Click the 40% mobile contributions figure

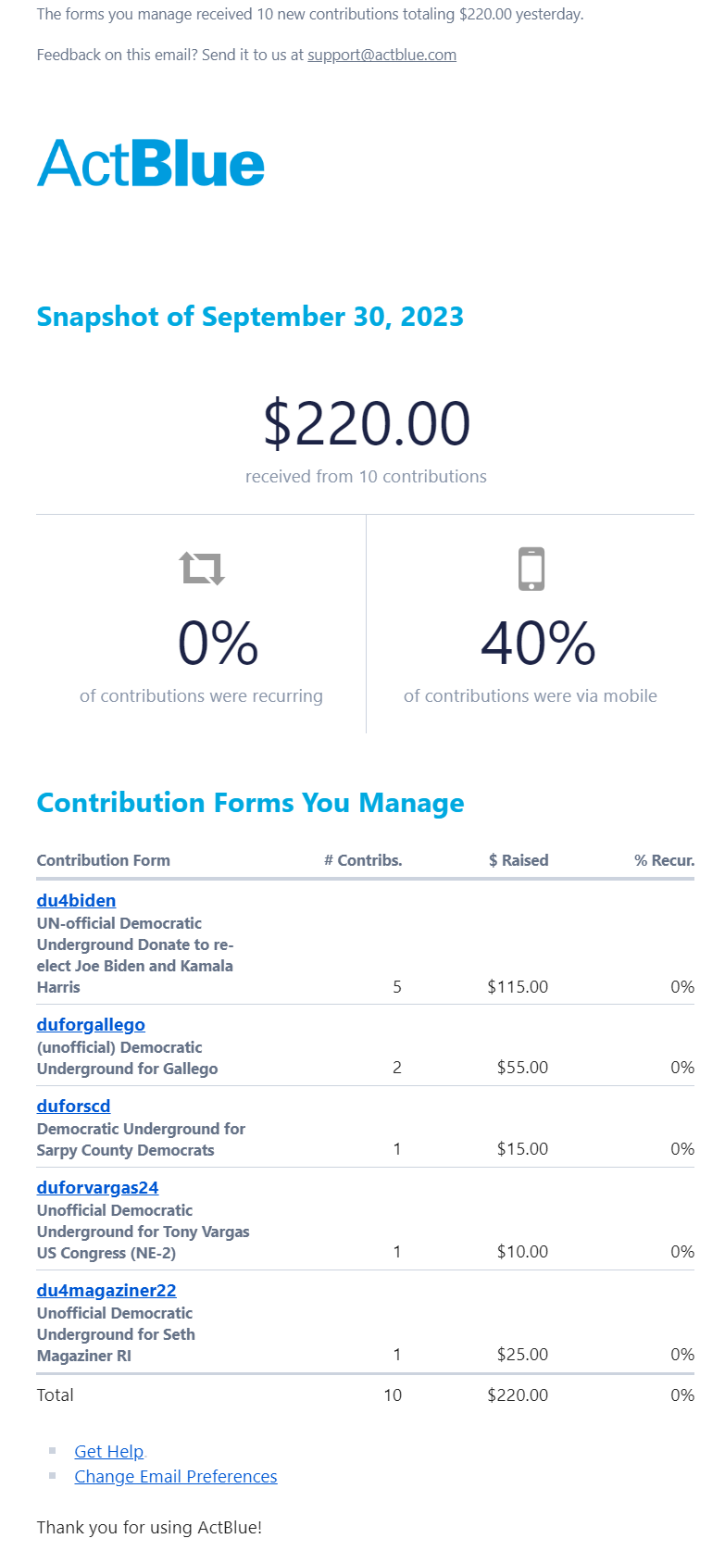[538, 643]
